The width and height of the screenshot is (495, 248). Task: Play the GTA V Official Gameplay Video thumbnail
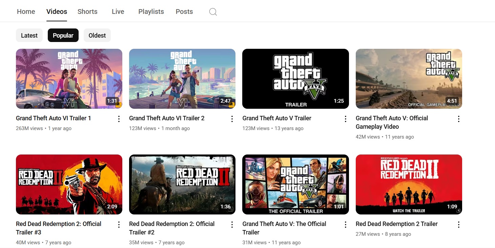point(409,79)
